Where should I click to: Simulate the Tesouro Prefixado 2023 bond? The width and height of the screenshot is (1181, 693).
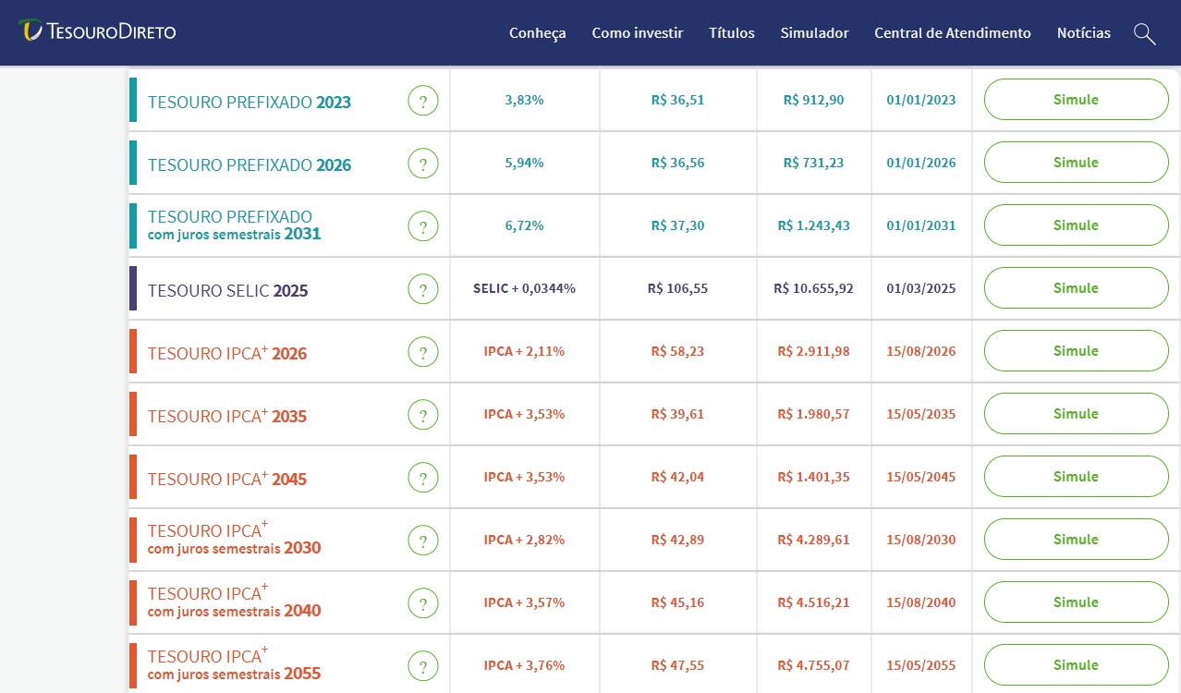(1077, 100)
